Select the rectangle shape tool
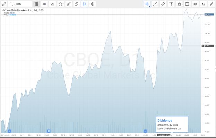Image resolution: width=216 pixels, height=138 pixels. click(x=187, y=4)
